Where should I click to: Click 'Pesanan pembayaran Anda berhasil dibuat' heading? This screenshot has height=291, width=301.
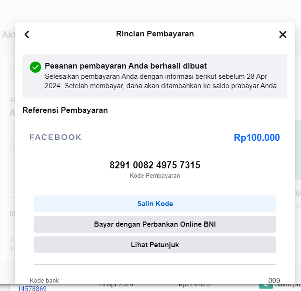coord(126,66)
